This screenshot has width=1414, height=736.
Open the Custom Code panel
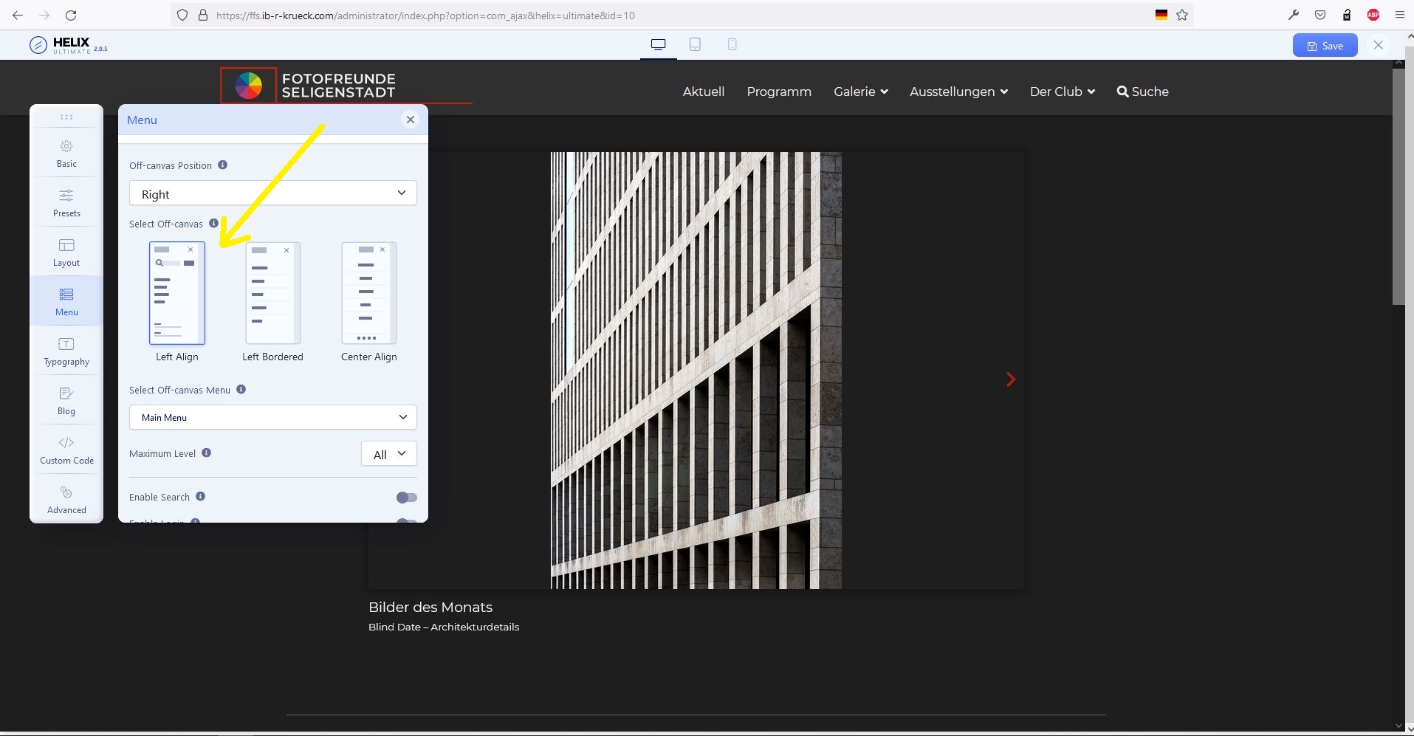click(66, 450)
